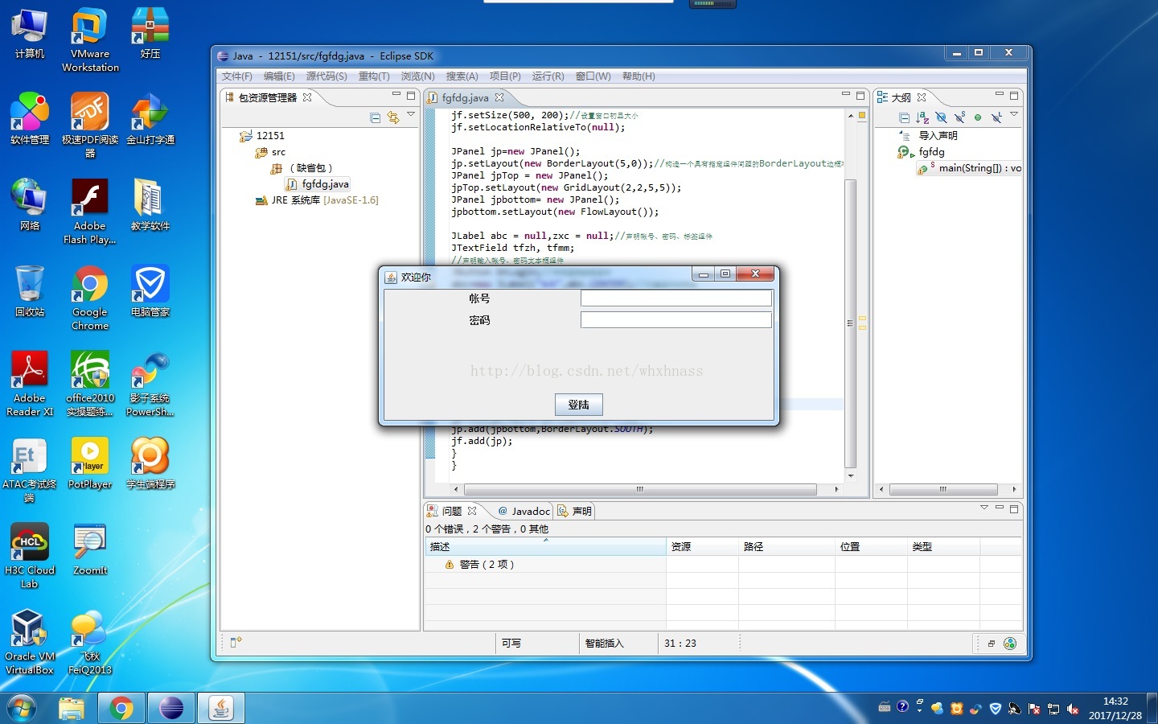
Task: Toggle hide local types in Outline
Action: (996, 117)
